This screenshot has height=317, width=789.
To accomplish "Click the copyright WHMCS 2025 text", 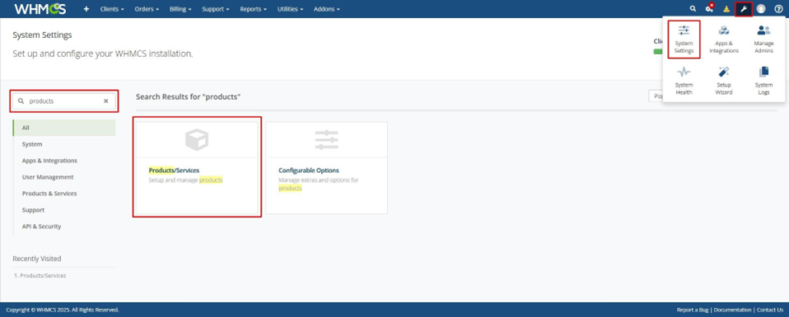I will 63,310.
